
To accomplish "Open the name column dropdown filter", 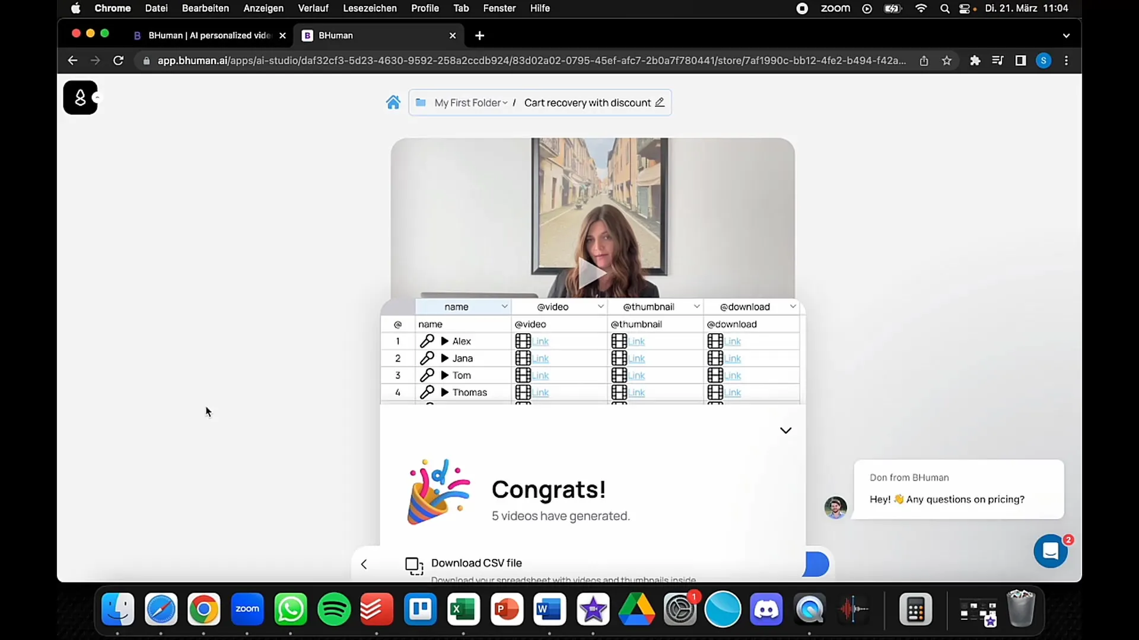I will click(505, 306).
